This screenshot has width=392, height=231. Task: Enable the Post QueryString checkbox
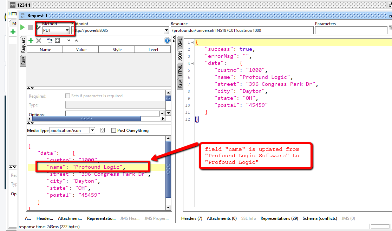click(113, 130)
